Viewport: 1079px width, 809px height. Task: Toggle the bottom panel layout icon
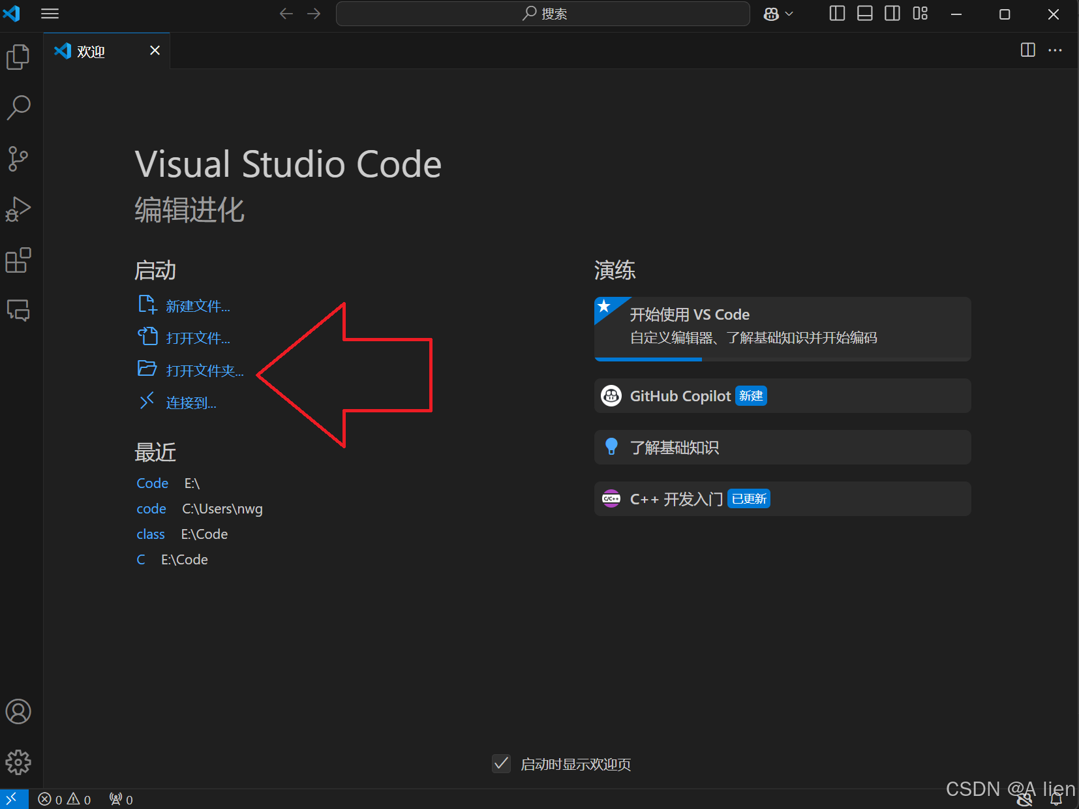[865, 14]
